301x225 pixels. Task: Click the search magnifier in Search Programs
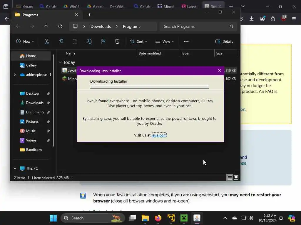tap(232, 26)
